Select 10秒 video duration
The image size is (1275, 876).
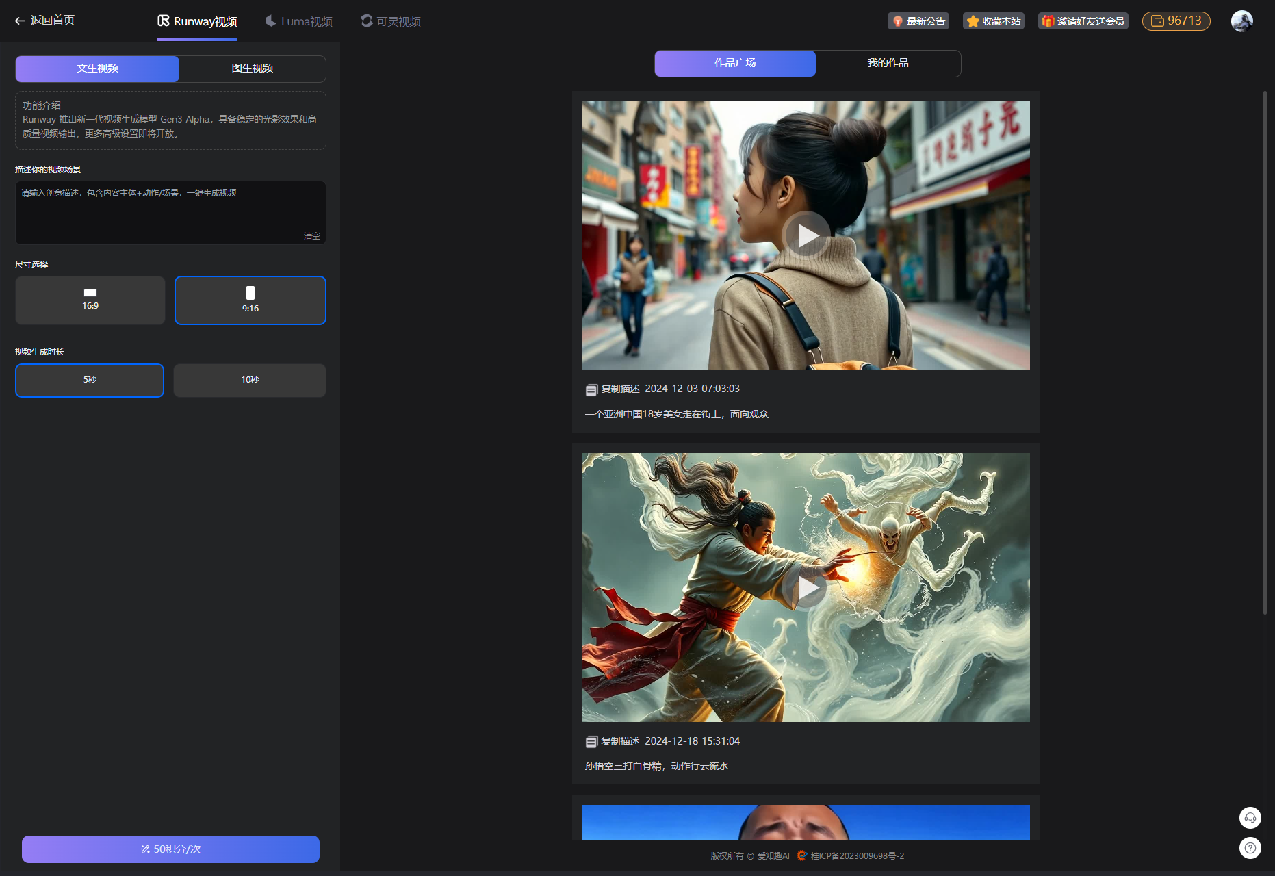tap(250, 380)
